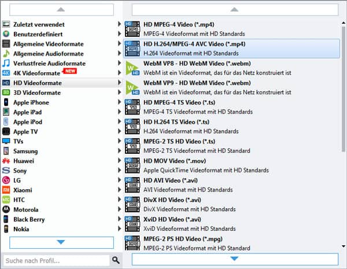The image size is (347, 269).
Task: Open the Zuletzt verwendet category
Action: (x=39, y=24)
